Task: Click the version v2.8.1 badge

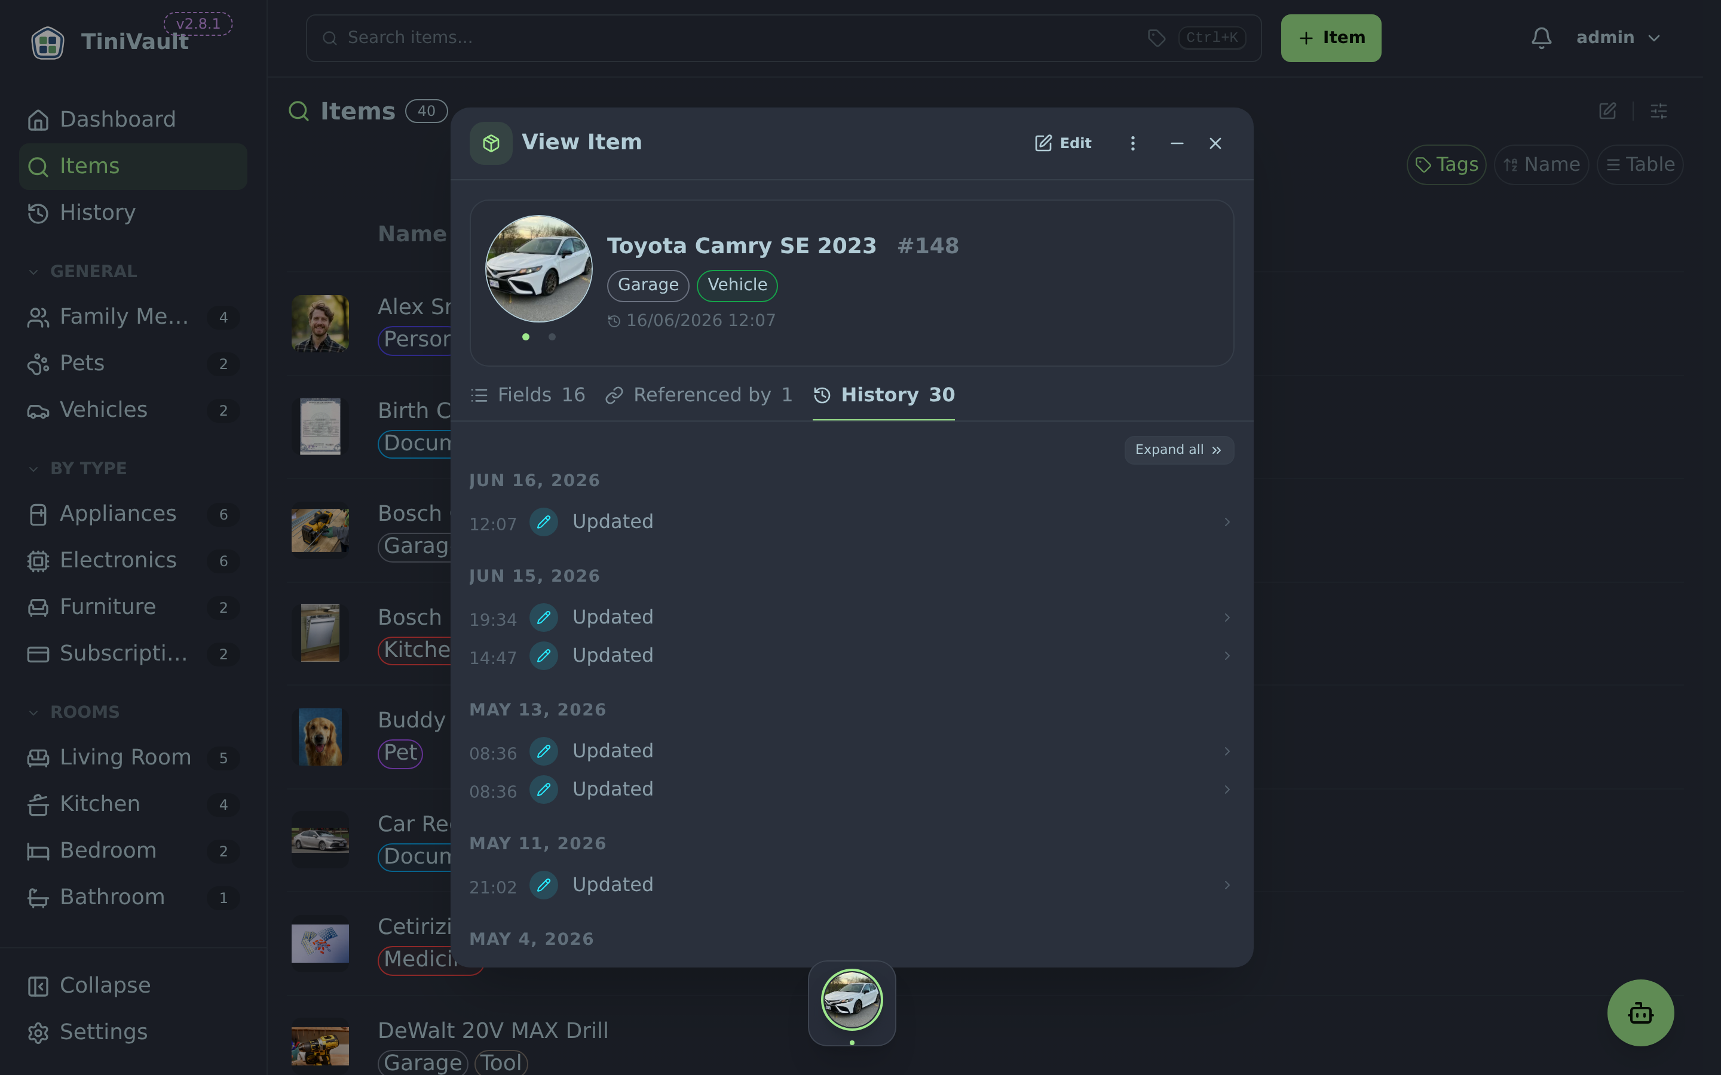Action: click(x=198, y=23)
